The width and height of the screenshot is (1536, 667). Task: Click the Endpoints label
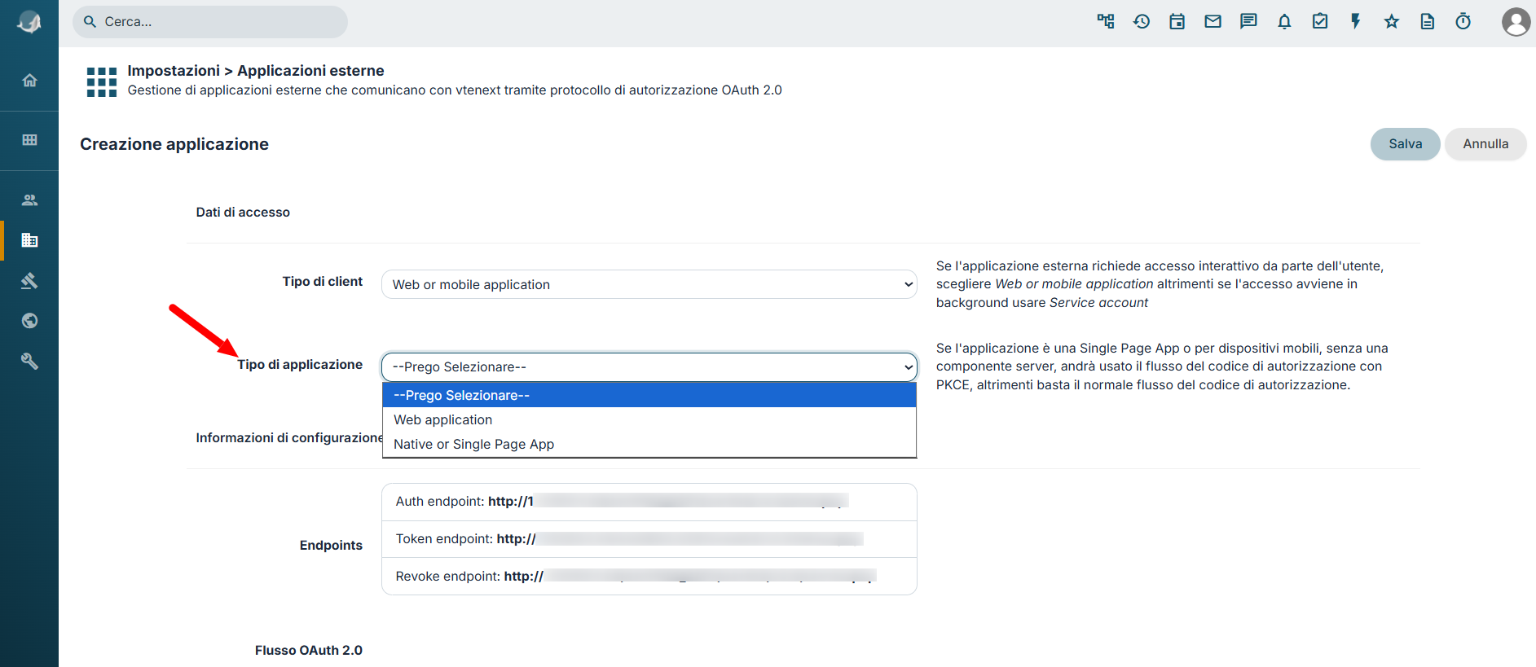(331, 546)
